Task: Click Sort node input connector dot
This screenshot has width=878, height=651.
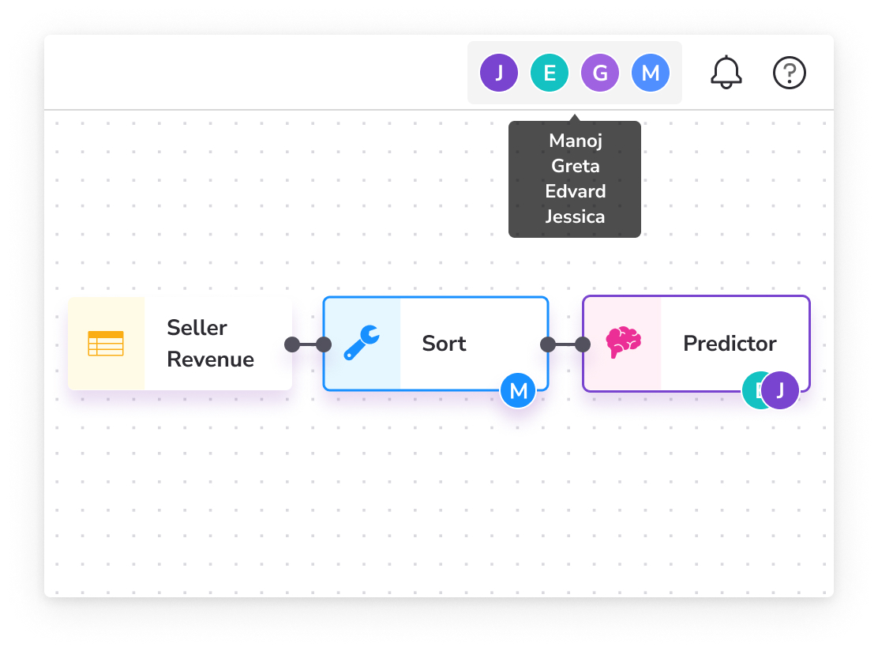Action: click(324, 344)
